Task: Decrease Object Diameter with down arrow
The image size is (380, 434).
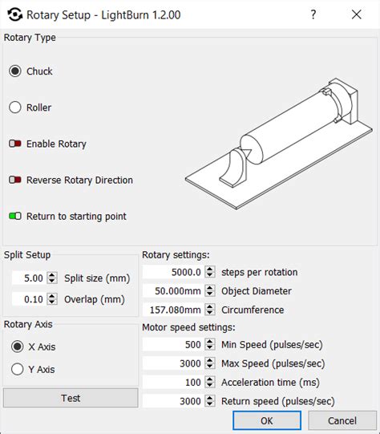Action: pyautogui.click(x=210, y=294)
